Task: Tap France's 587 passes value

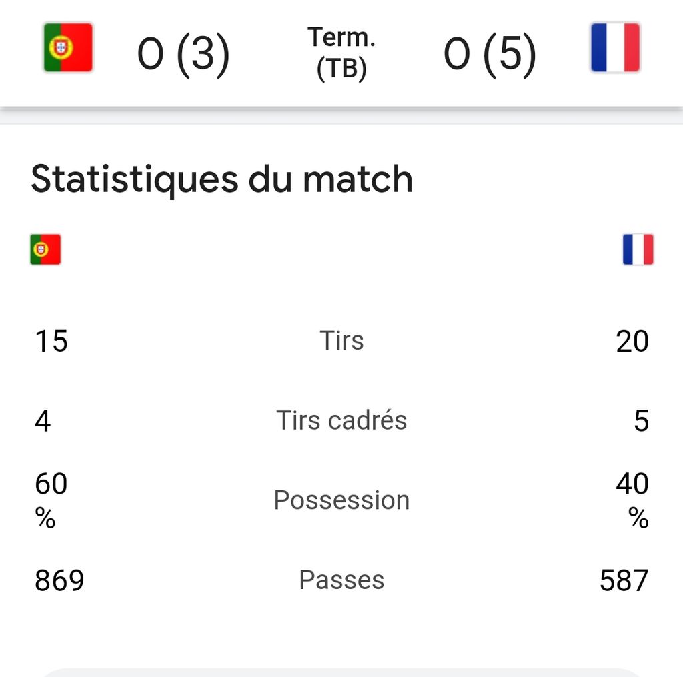Action: (624, 580)
